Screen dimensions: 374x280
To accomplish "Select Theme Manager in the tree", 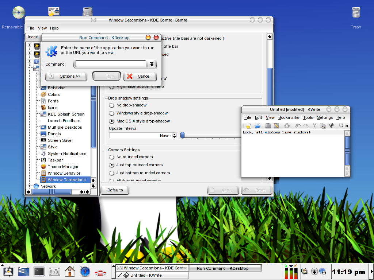I will (63, 167).
